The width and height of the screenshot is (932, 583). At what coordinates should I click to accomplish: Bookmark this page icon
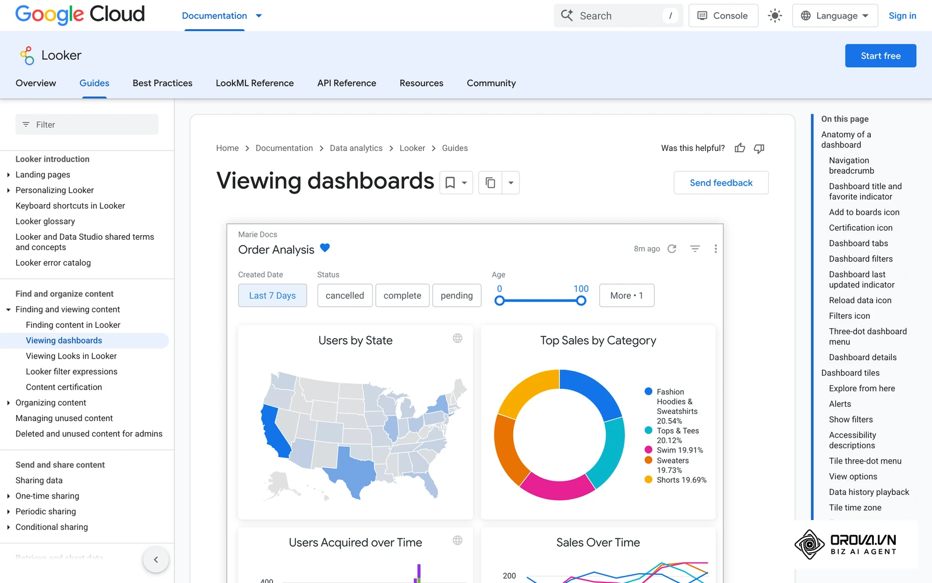[450, 183]
